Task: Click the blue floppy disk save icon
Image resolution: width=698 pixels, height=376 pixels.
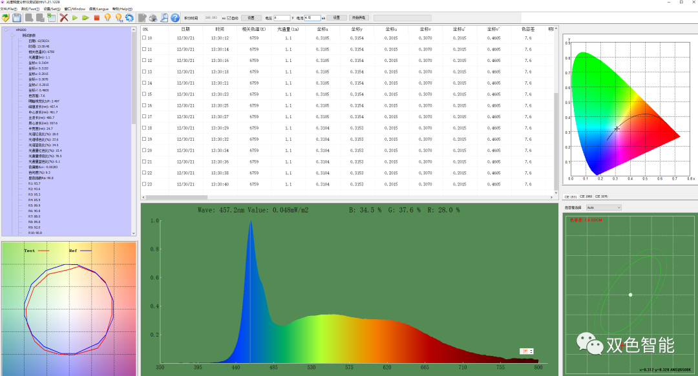Action: click(x=17, y=18)
